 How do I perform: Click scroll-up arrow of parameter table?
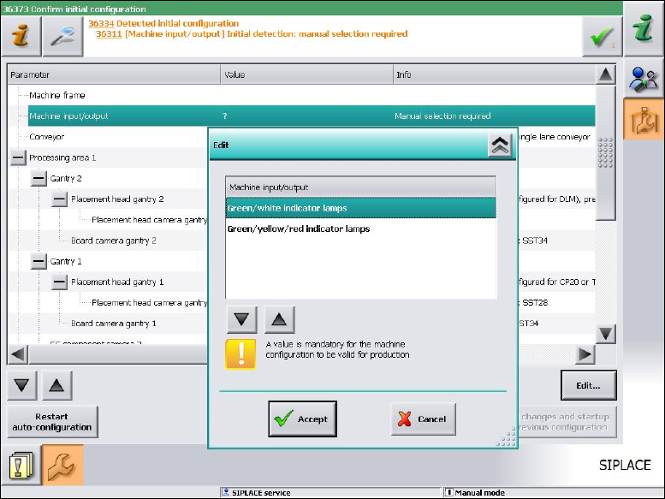click(x=606, y=75)
